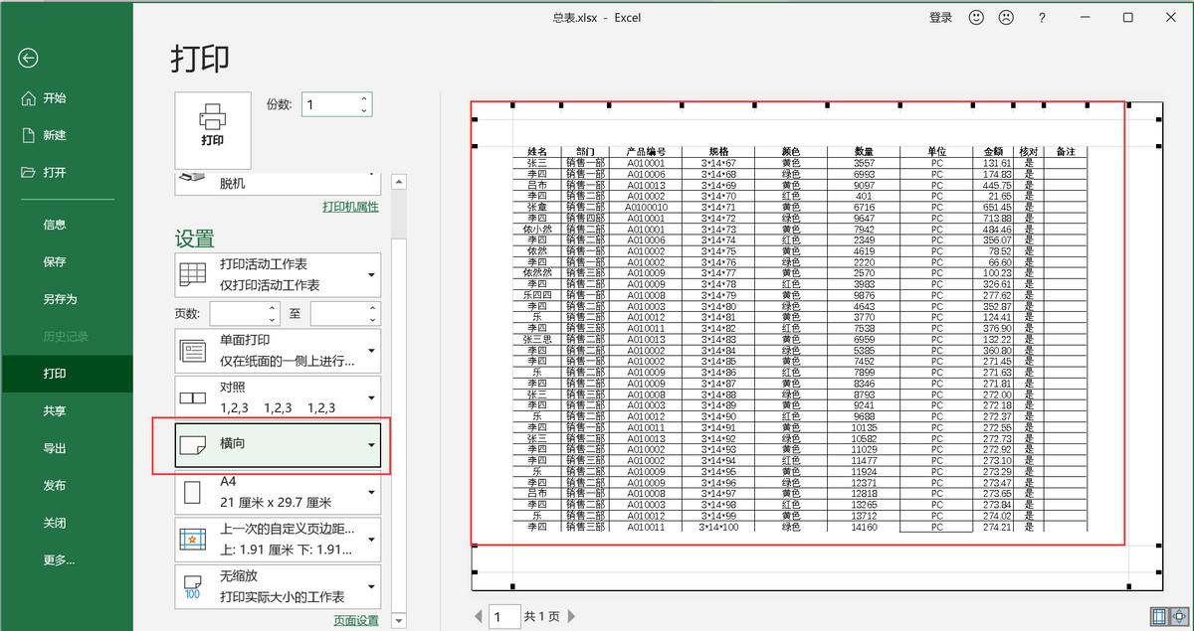The image size is (1194, 631).
Task: Click the smiley face feedback icon
Action: point(976,18)
